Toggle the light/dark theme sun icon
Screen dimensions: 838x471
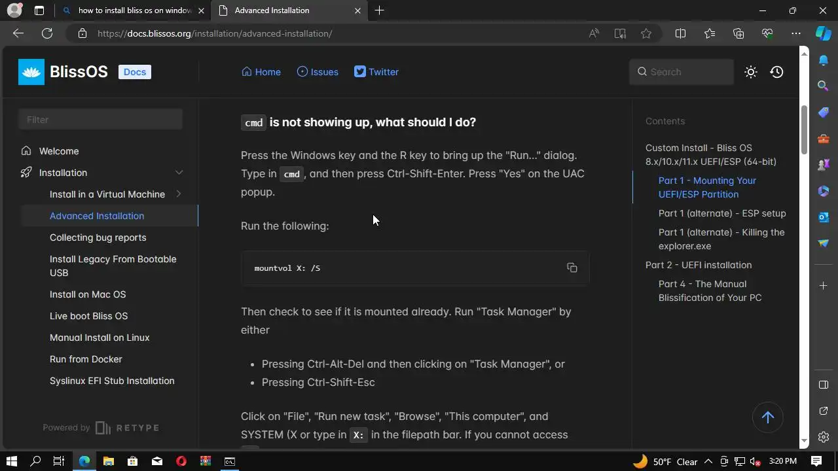point(751,72)
